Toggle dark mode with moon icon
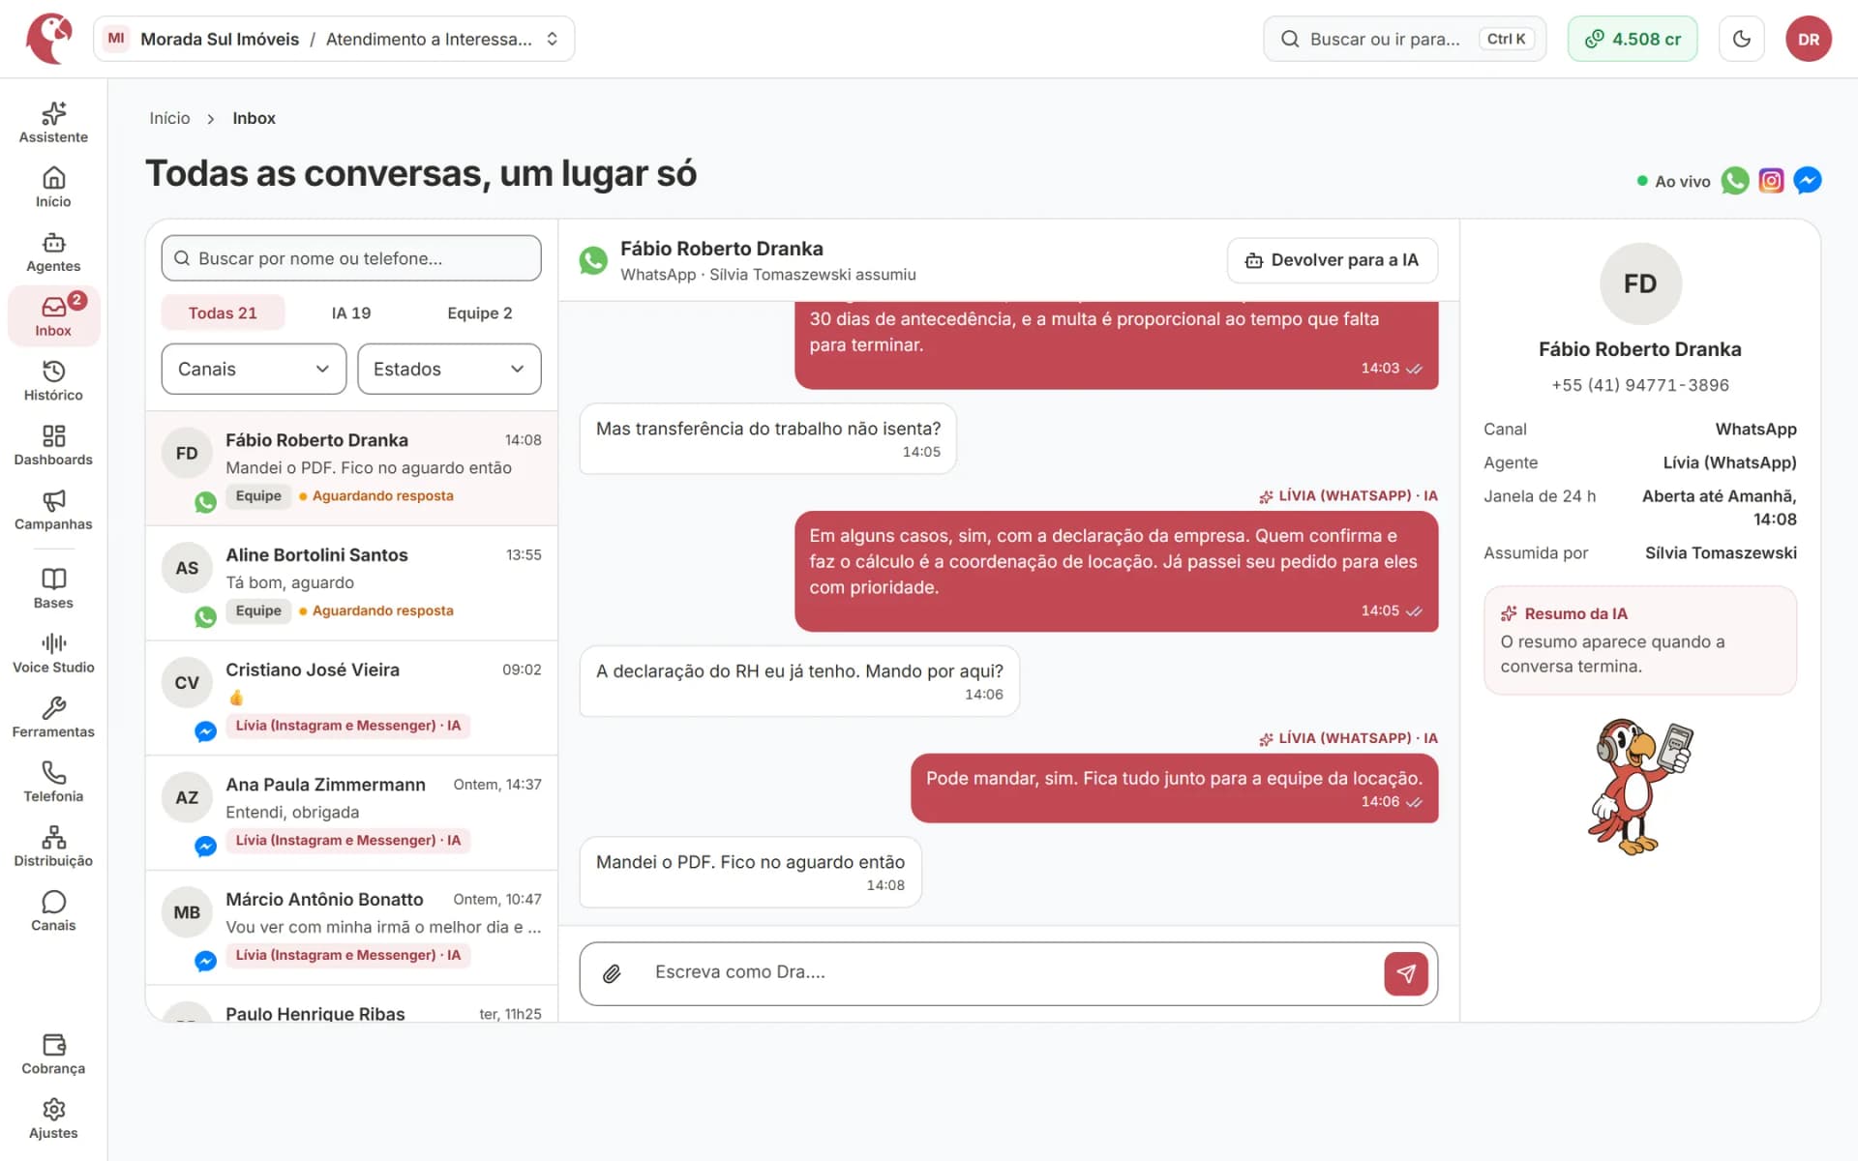This screenshot has width=1858, height=1161. pyautogui.click(x=1742, y=39)
